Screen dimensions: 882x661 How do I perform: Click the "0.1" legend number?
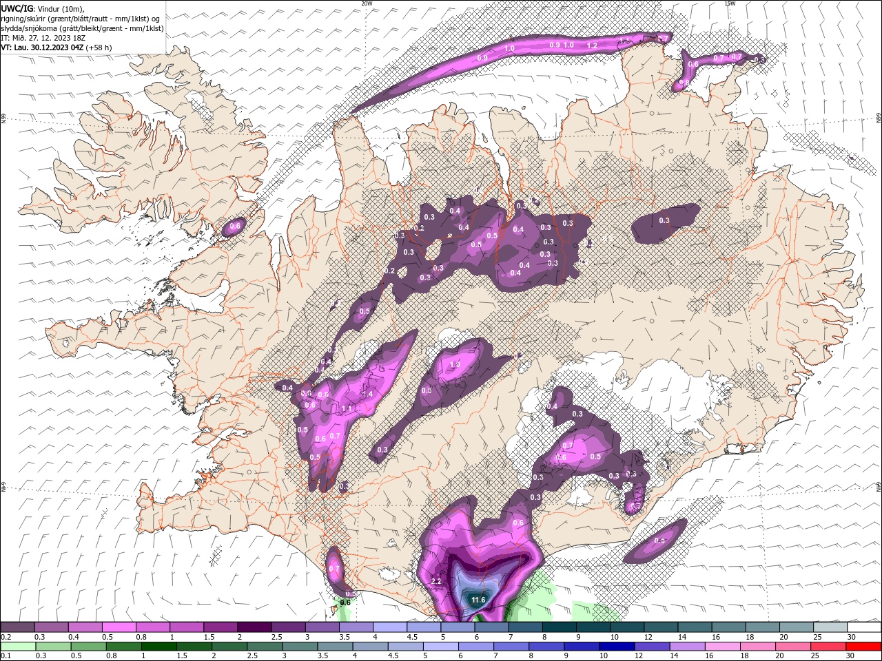click(x=6, y=655)
